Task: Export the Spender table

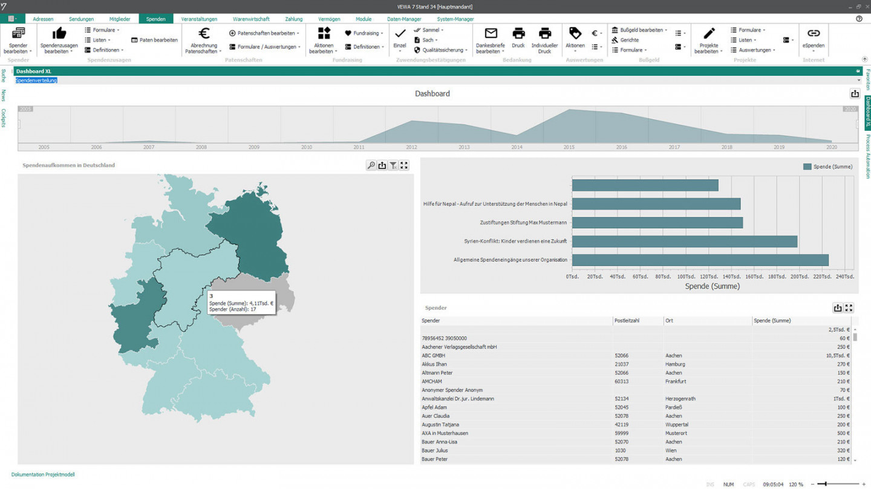Action: 838,308
